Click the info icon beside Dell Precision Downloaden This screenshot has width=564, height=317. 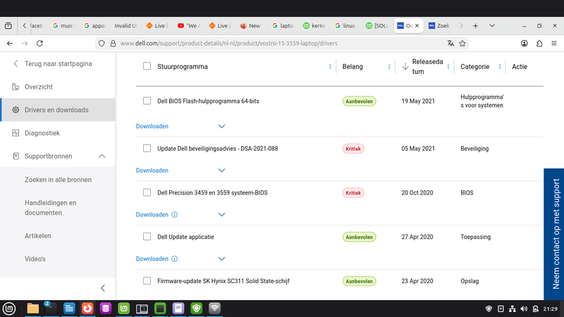pyautogui.click(x=174, y=215)
